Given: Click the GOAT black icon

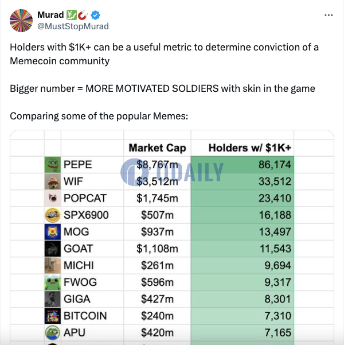Looking at the screenshot, I should tap(53, 249).
